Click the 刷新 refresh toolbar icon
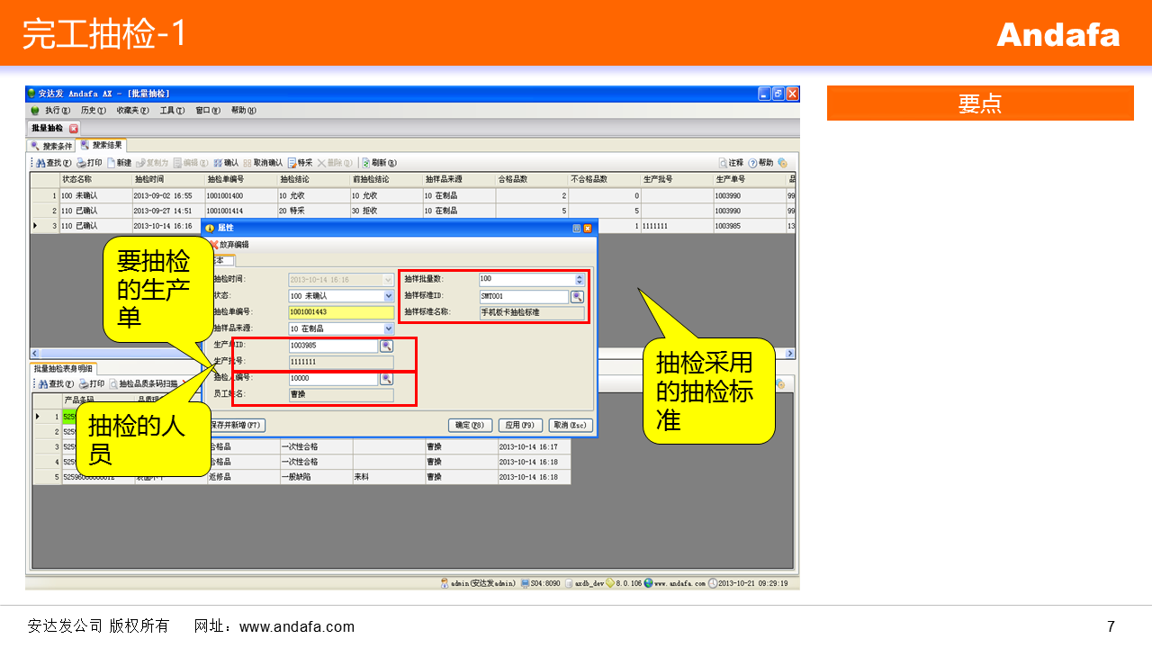The height and width of the screenshot is (648, 1152). pyautogui.click(x=366, y=163)
